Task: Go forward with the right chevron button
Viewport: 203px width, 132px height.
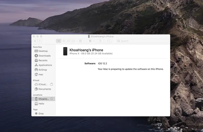Action: (40, 41)
